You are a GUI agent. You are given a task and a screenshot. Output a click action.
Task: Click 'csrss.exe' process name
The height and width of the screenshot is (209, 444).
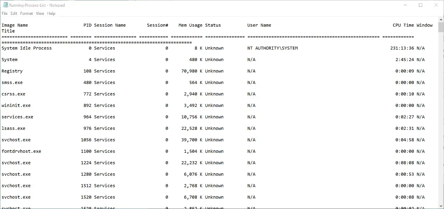click(x=13, y=94)
